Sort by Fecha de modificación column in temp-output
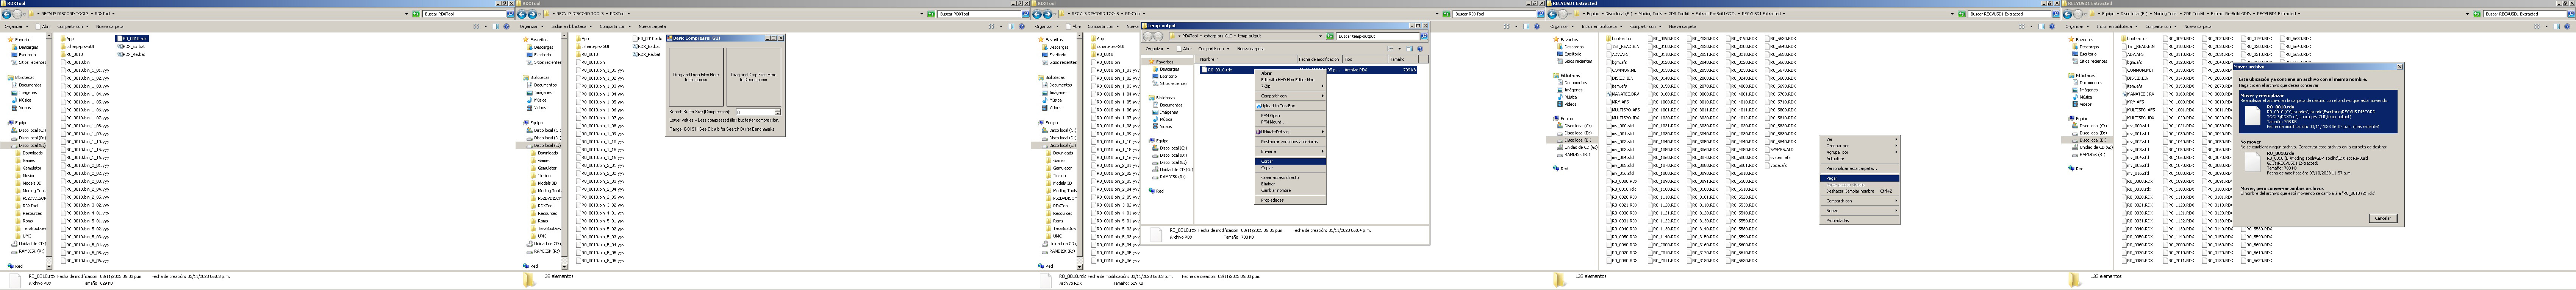 (1320, 60)
